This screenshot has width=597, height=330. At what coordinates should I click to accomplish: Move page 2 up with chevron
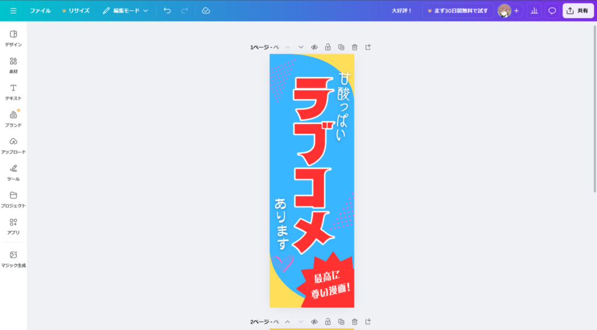click(287, 322)
